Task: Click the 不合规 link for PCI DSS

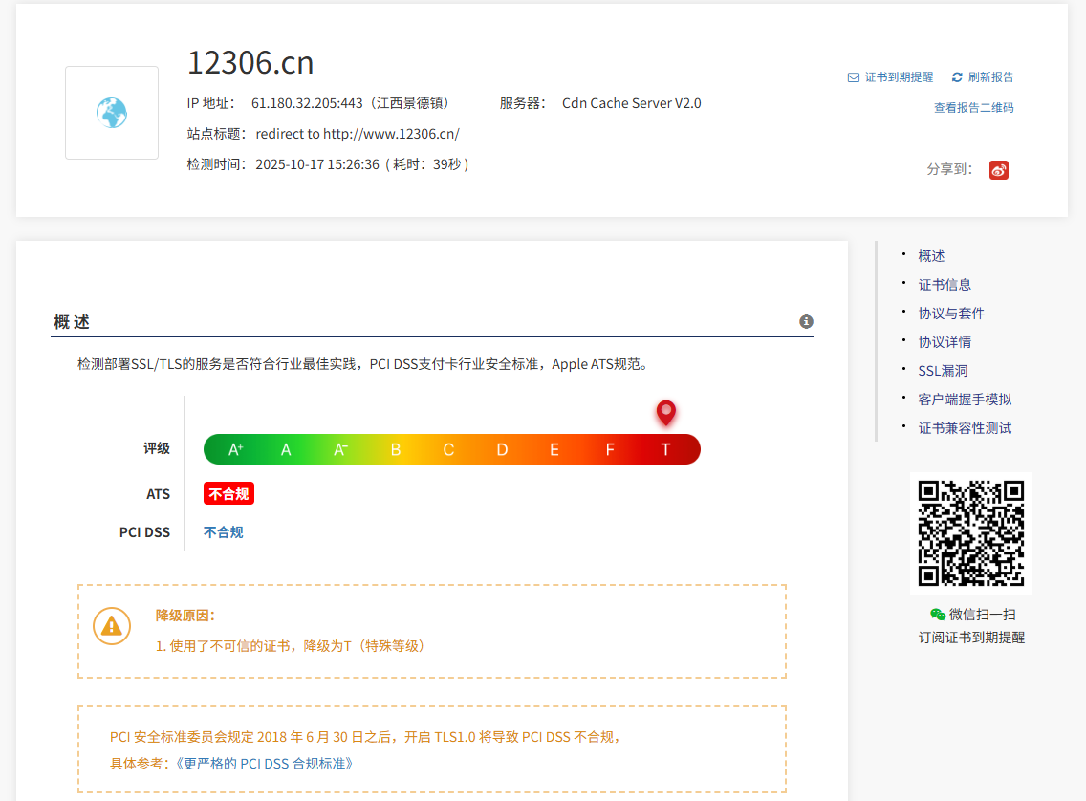Action: click(x=222, y=531)
